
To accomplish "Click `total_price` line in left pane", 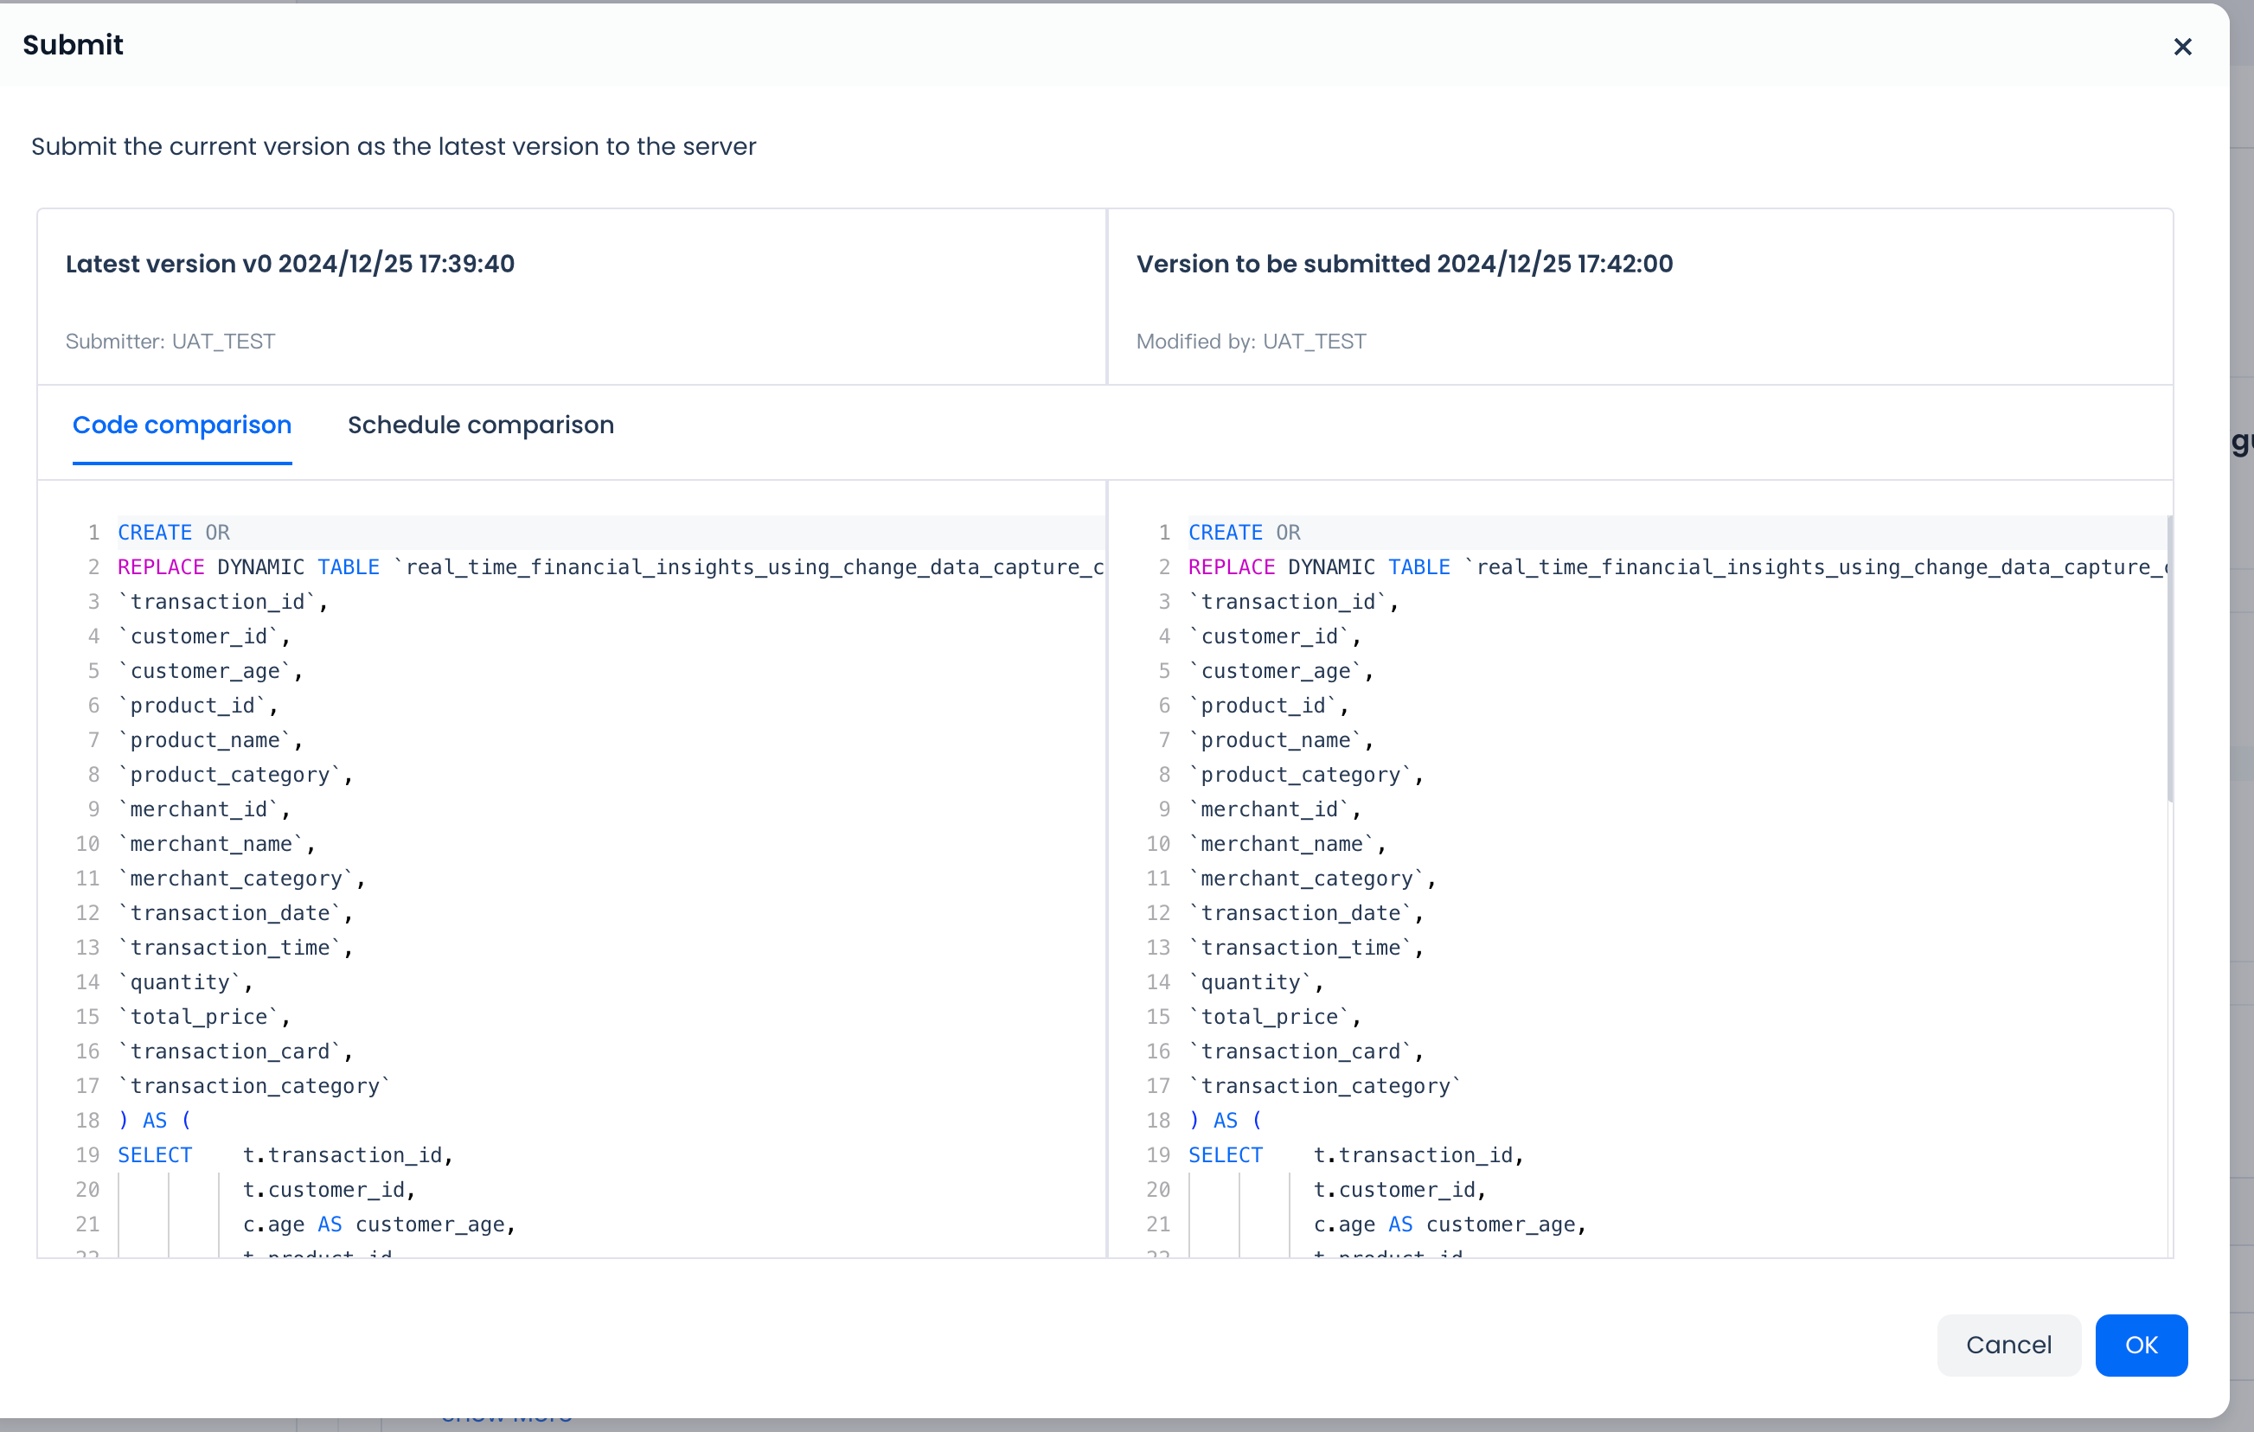I will point(203,1016).
